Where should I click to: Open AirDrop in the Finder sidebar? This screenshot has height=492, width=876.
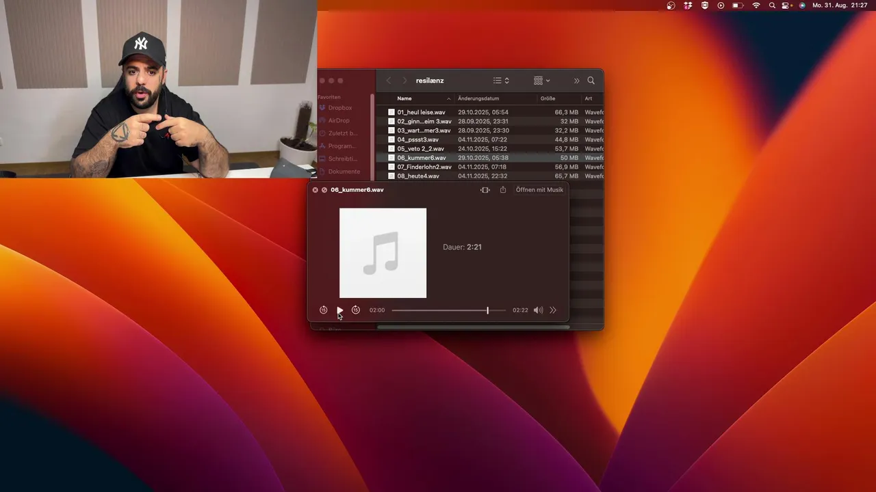(x=338, y=120)
